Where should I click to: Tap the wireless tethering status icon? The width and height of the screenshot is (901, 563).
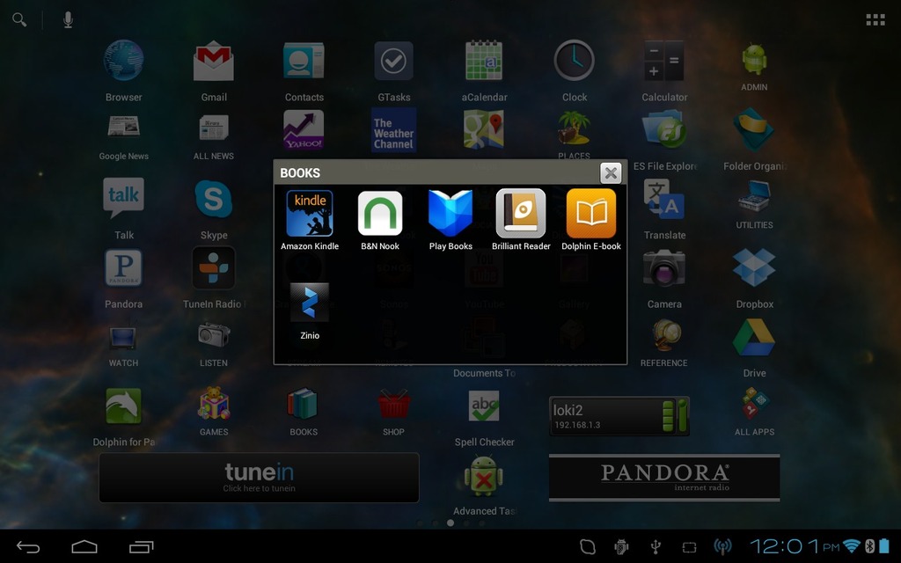tap(723, 547)
